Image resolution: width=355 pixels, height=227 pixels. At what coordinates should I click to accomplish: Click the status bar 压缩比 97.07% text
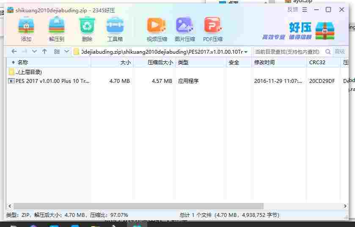(109, 215)
